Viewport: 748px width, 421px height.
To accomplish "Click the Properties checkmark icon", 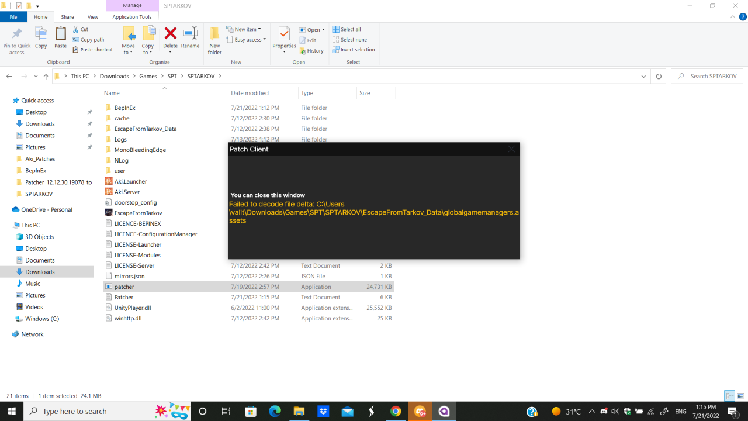I will (x=285, y=33).
